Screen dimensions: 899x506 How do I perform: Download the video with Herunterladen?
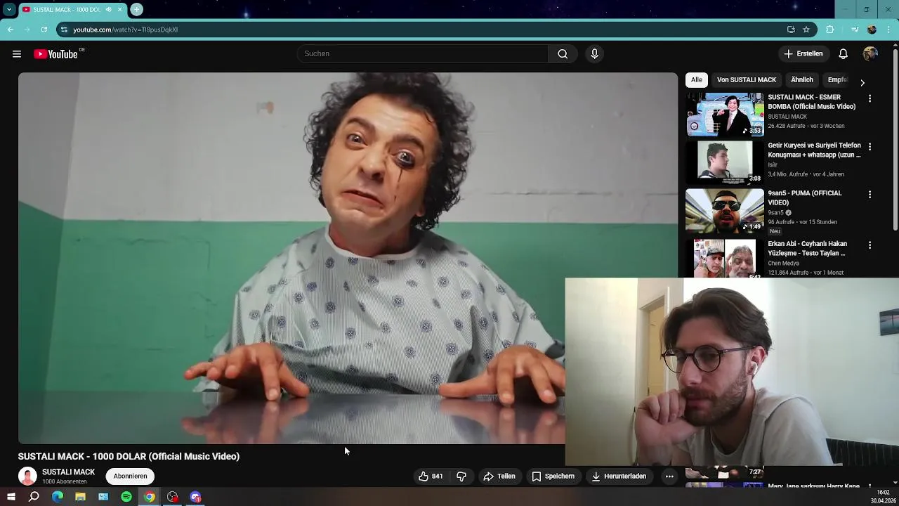coord(619,476)
